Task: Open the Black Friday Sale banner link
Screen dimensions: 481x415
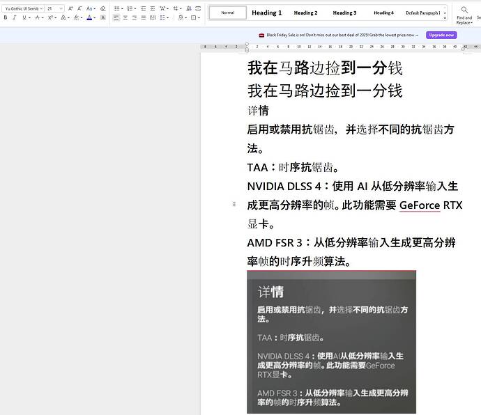Action: tap(342, 35)
